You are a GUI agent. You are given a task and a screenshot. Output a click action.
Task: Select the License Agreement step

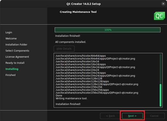point(17,57)
